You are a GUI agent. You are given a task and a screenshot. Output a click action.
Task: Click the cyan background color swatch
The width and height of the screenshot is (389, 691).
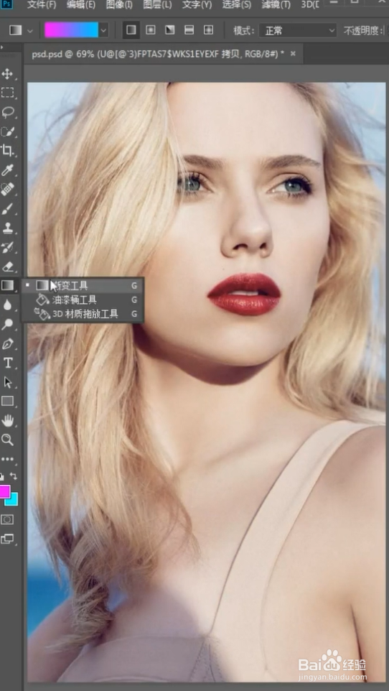[x=13, y=501]
